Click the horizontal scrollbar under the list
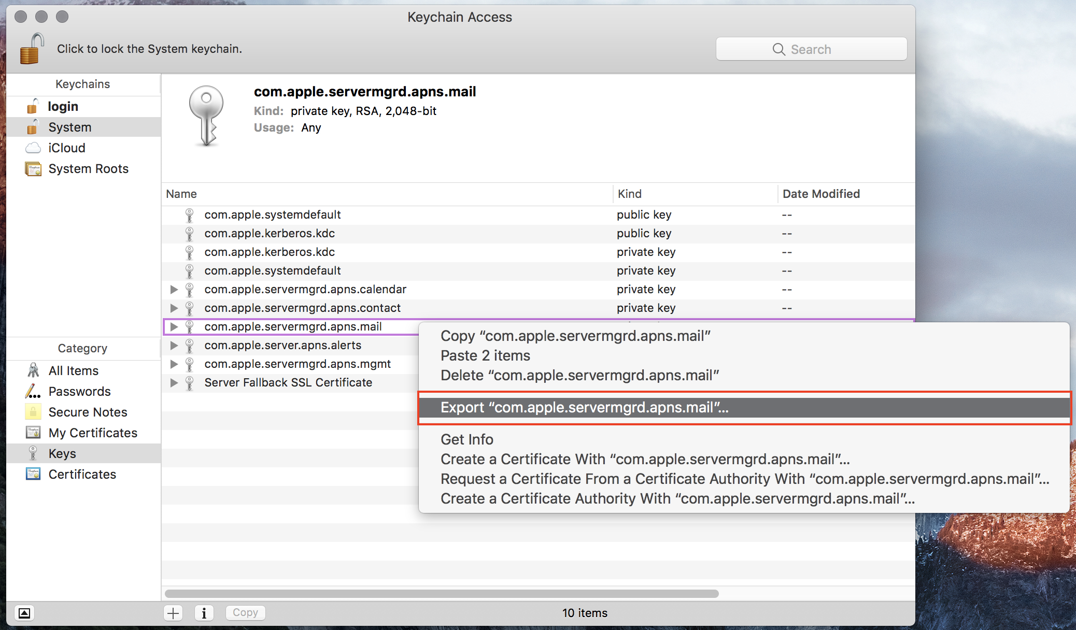 coord(441,594)
